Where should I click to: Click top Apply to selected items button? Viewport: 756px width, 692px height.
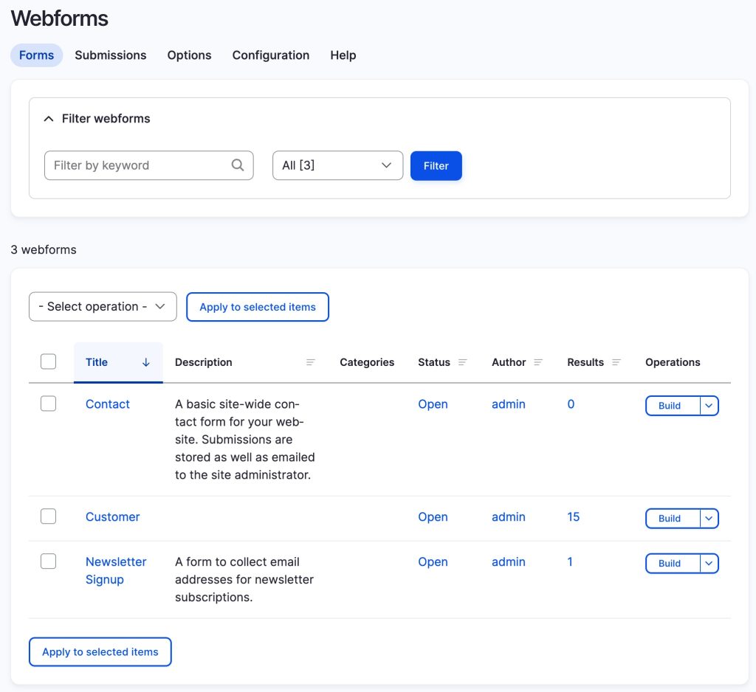coord(258,307)
